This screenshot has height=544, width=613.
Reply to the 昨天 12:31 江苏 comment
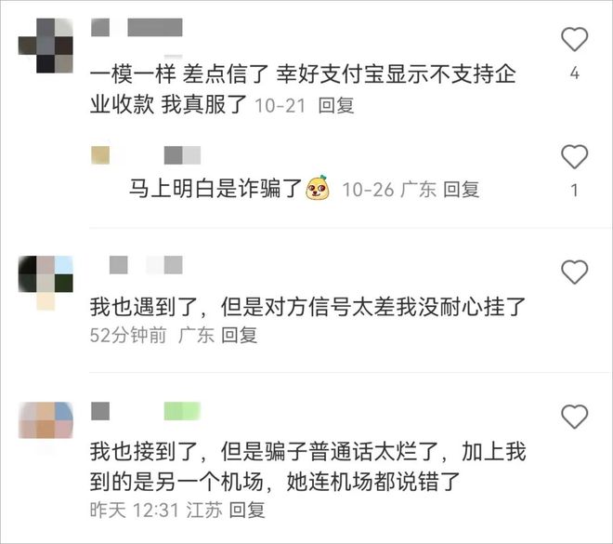coord(247,511)
